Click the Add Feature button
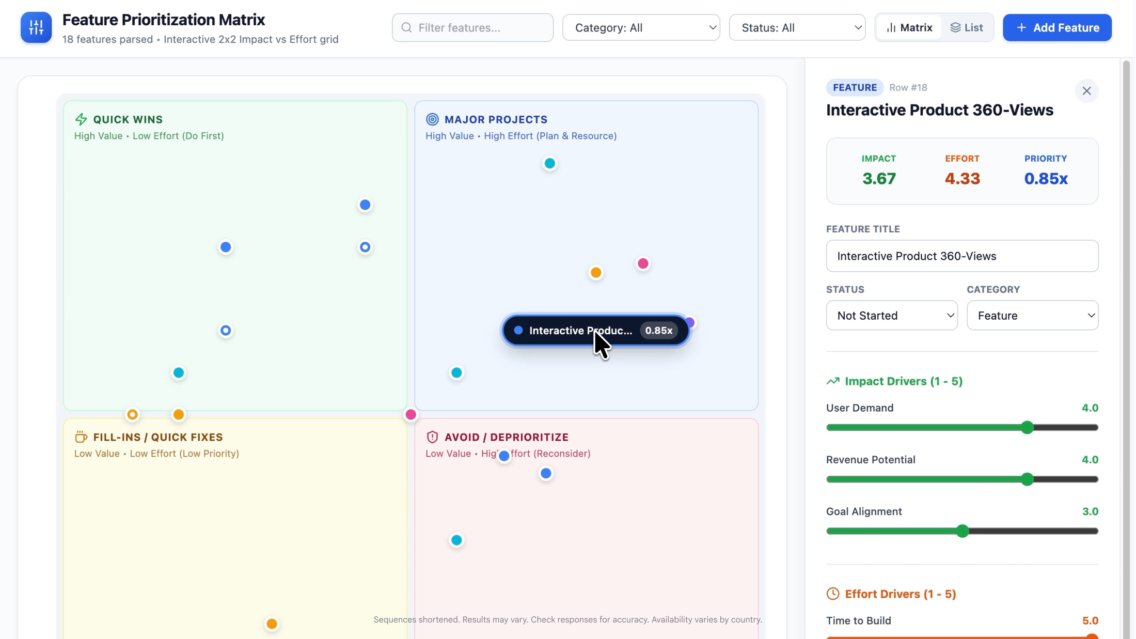1136x639 pixels. [1057, 27]
